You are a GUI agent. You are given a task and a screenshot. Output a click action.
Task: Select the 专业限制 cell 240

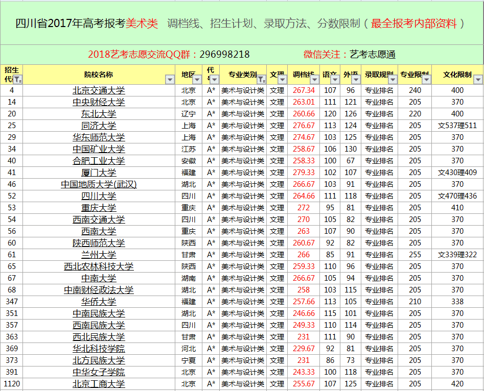click(x=415, y=90)
